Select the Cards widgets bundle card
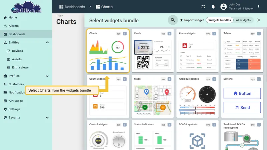Image resolution: width=267 pixels, height=150 pixels. pyautogui.click(x=153, y=51)
